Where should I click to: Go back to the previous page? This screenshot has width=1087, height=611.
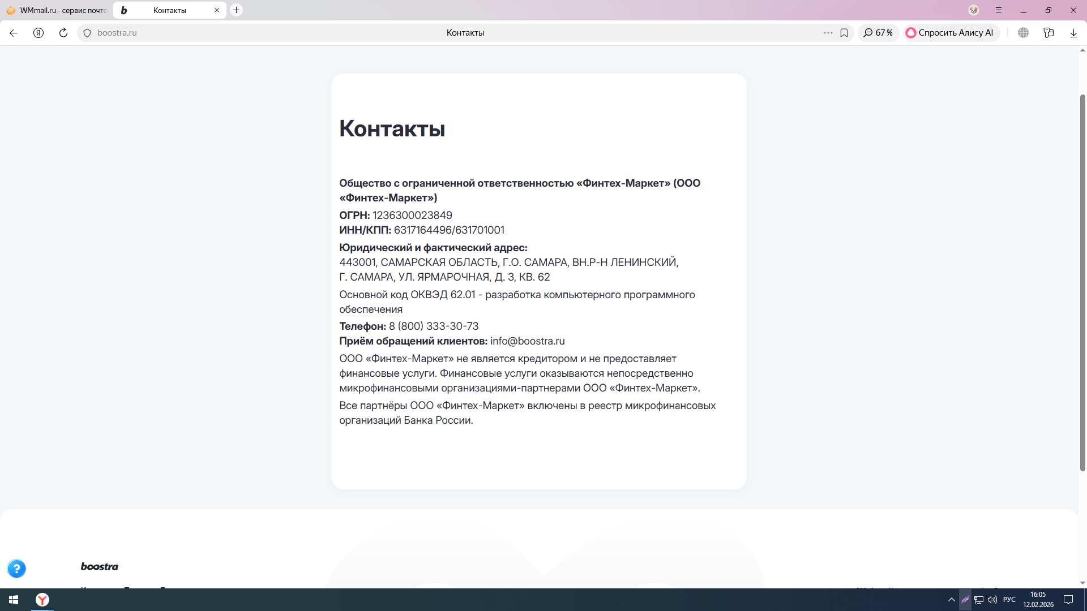[x=14, y=33]
